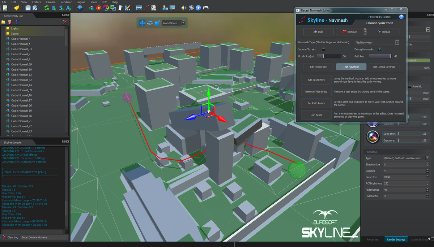The height and width of the screenshot is (247, 434).
Task: Click the speaker audio icon in the toolbar
Action: click(x=184, y=8)
